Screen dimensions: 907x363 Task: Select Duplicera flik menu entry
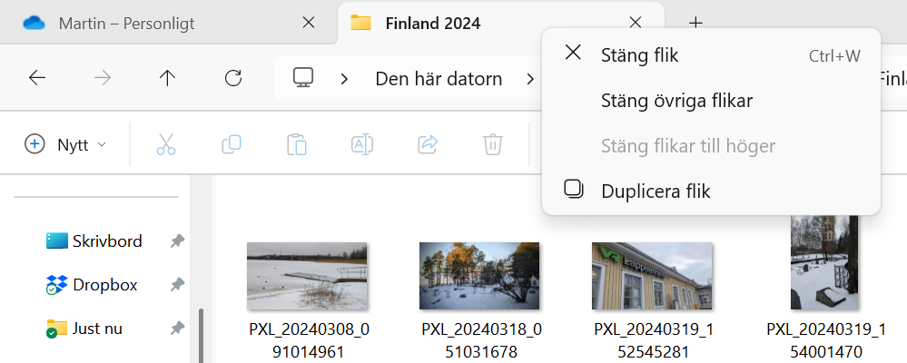(x=656, y=191)
